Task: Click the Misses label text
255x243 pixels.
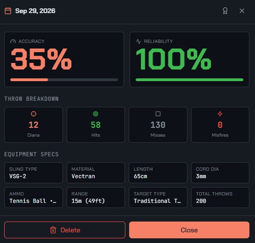Action: click(158, 135)
